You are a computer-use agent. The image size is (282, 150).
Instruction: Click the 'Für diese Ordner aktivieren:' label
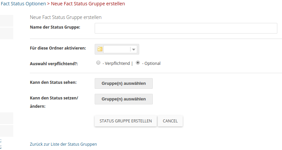point(58,48)
